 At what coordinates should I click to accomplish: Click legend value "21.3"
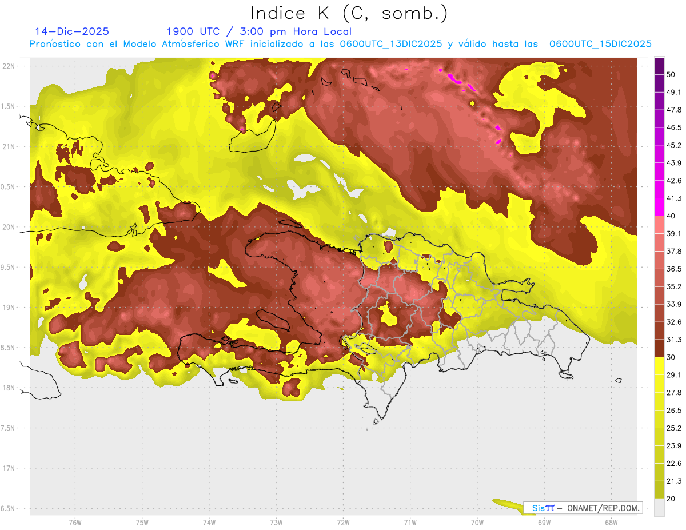(674, 480)
